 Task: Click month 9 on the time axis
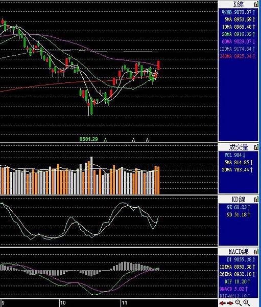(x=3, y=303)
